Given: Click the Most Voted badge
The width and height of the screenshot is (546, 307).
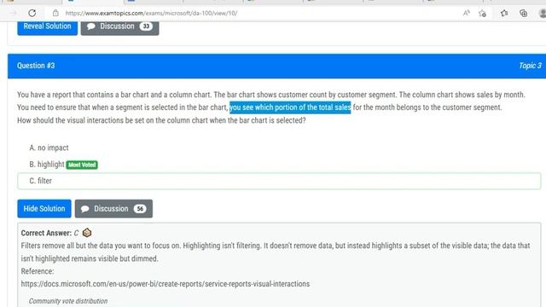Looking at the screenshot, I should (82, 165).
